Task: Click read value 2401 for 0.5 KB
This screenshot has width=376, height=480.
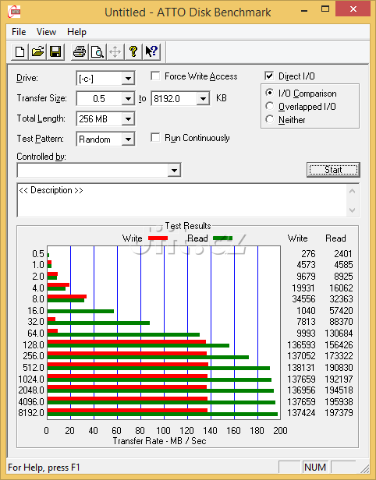Action: [x=343, y=254]
